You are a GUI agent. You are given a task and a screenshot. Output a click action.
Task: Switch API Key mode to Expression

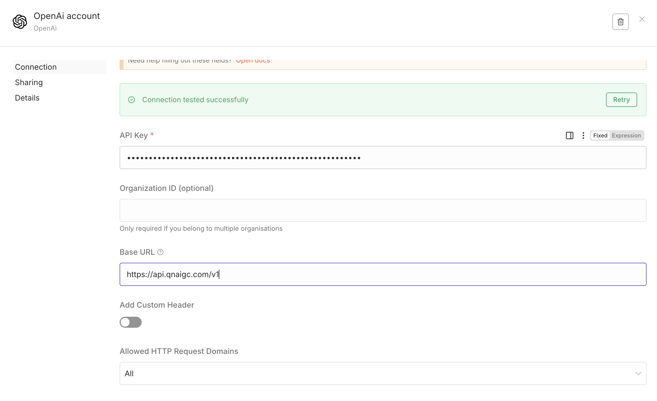tap(626, 136)
